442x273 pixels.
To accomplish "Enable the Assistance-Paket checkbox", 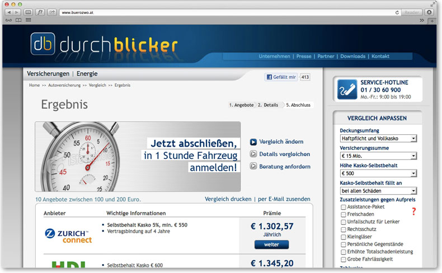I will click(x=343, y=207).
